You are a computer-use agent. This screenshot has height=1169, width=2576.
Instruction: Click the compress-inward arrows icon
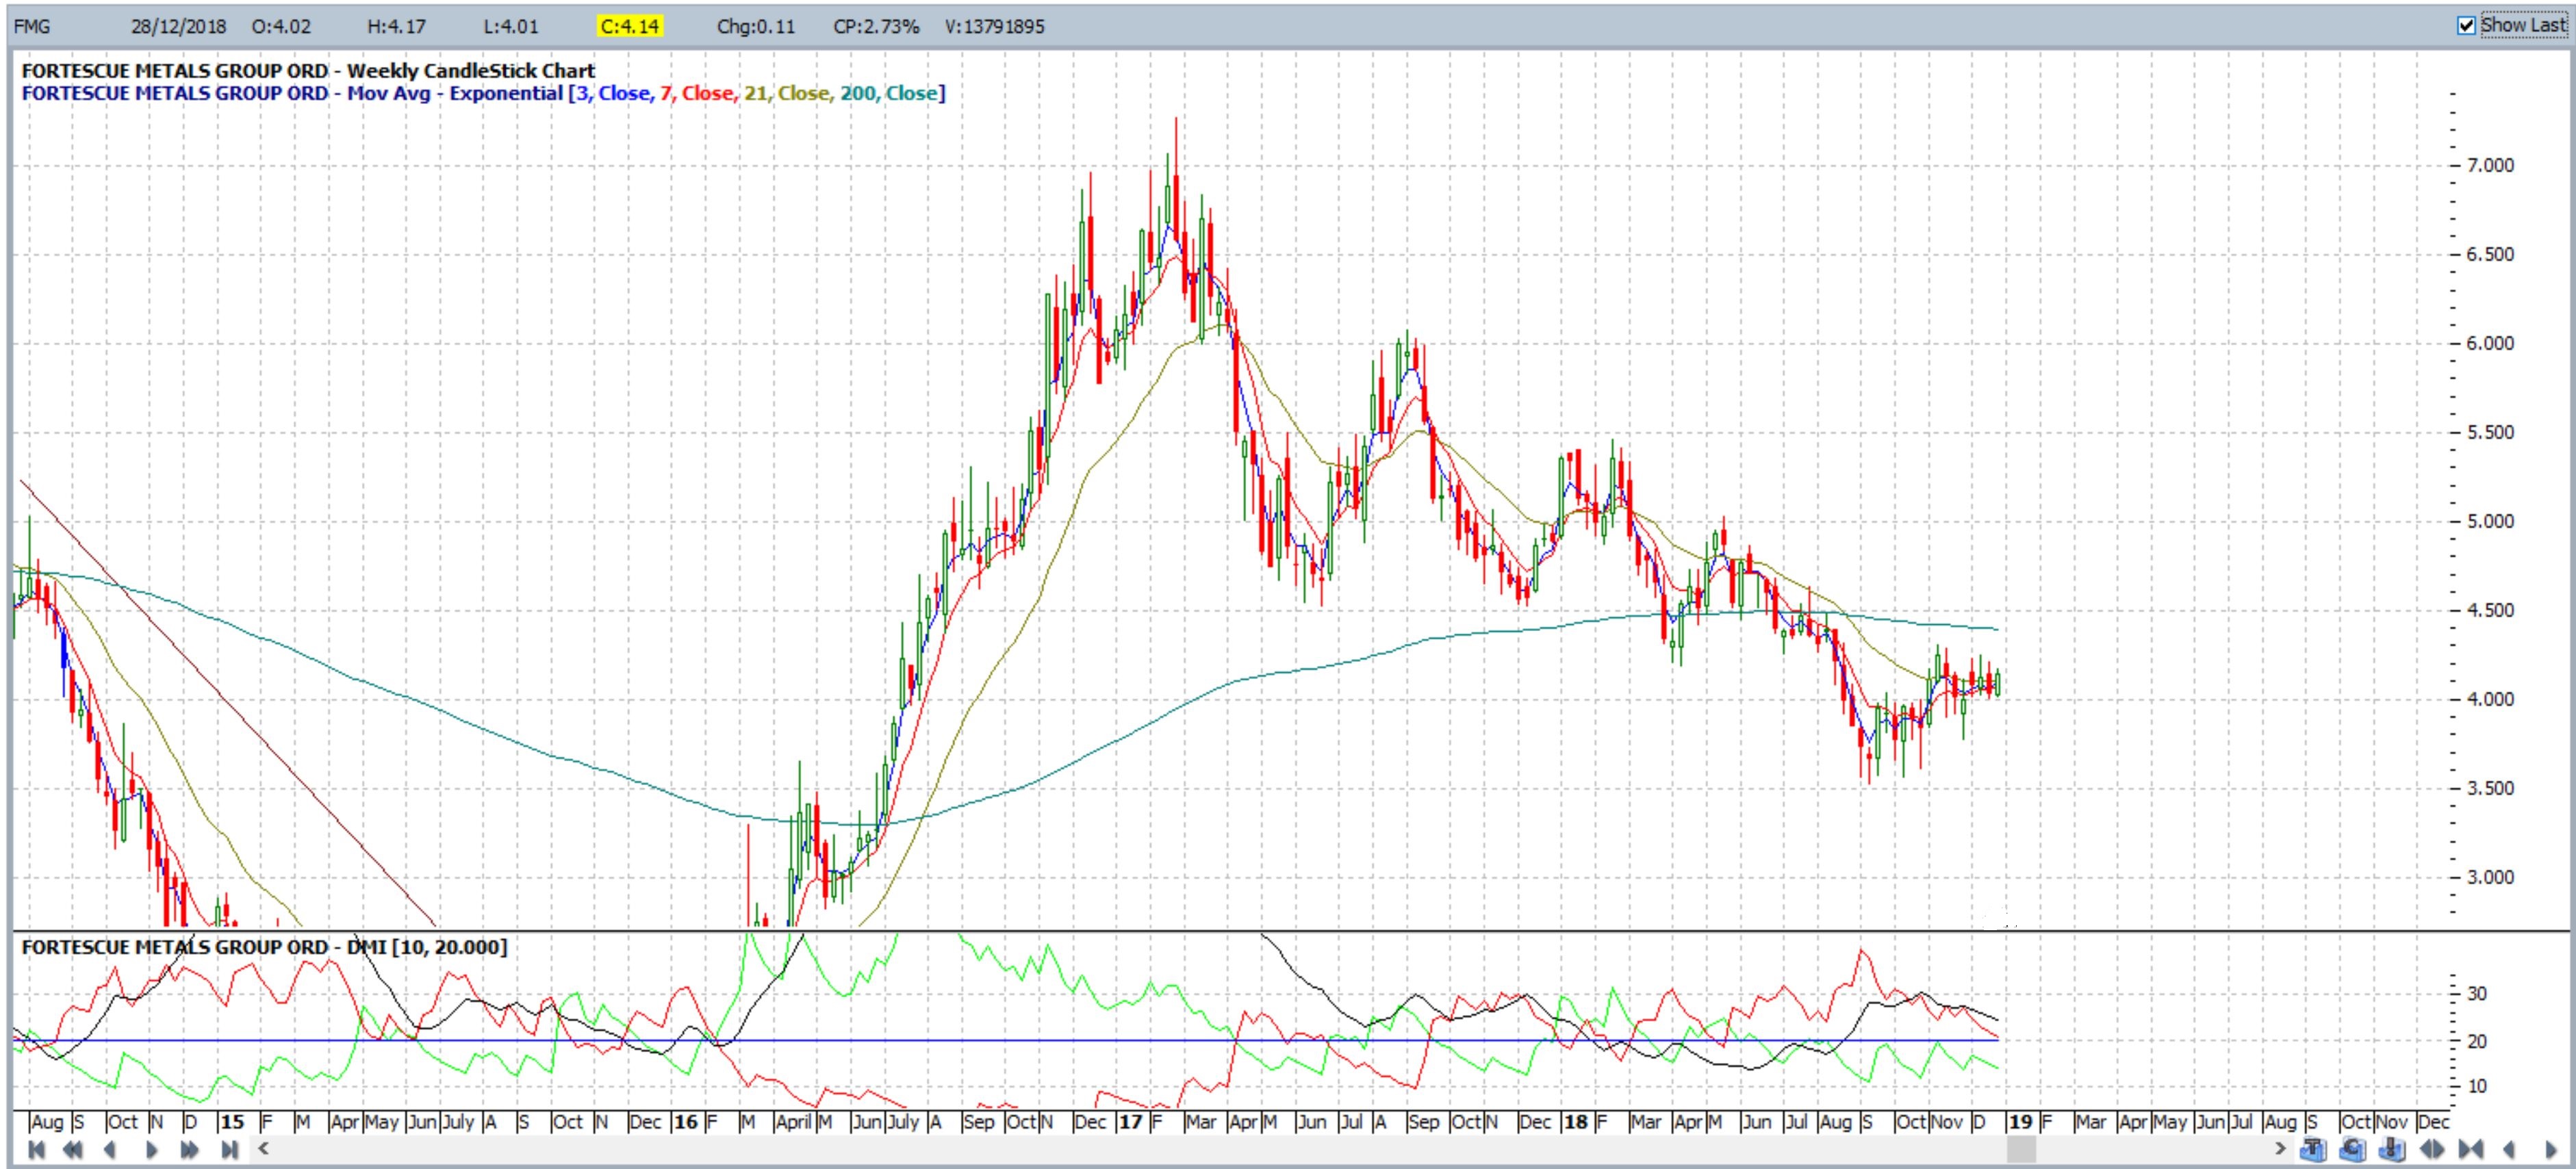[2471, 1149]
